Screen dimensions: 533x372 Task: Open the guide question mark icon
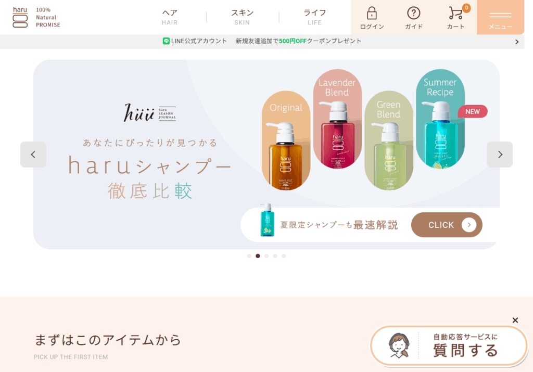(413, 13)
